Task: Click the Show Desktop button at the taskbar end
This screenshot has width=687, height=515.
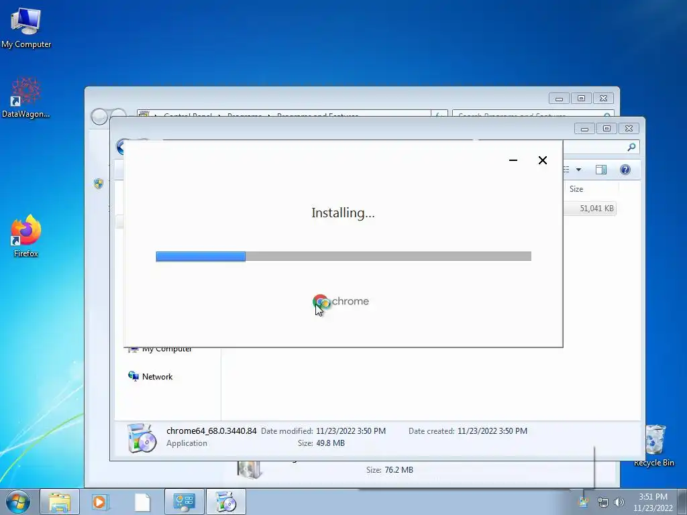Action: pos(682,502)
